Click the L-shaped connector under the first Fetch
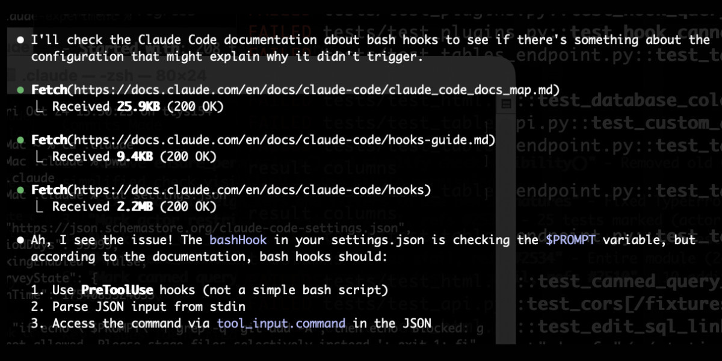Screen dimensions: 722x361 point(40,106)
